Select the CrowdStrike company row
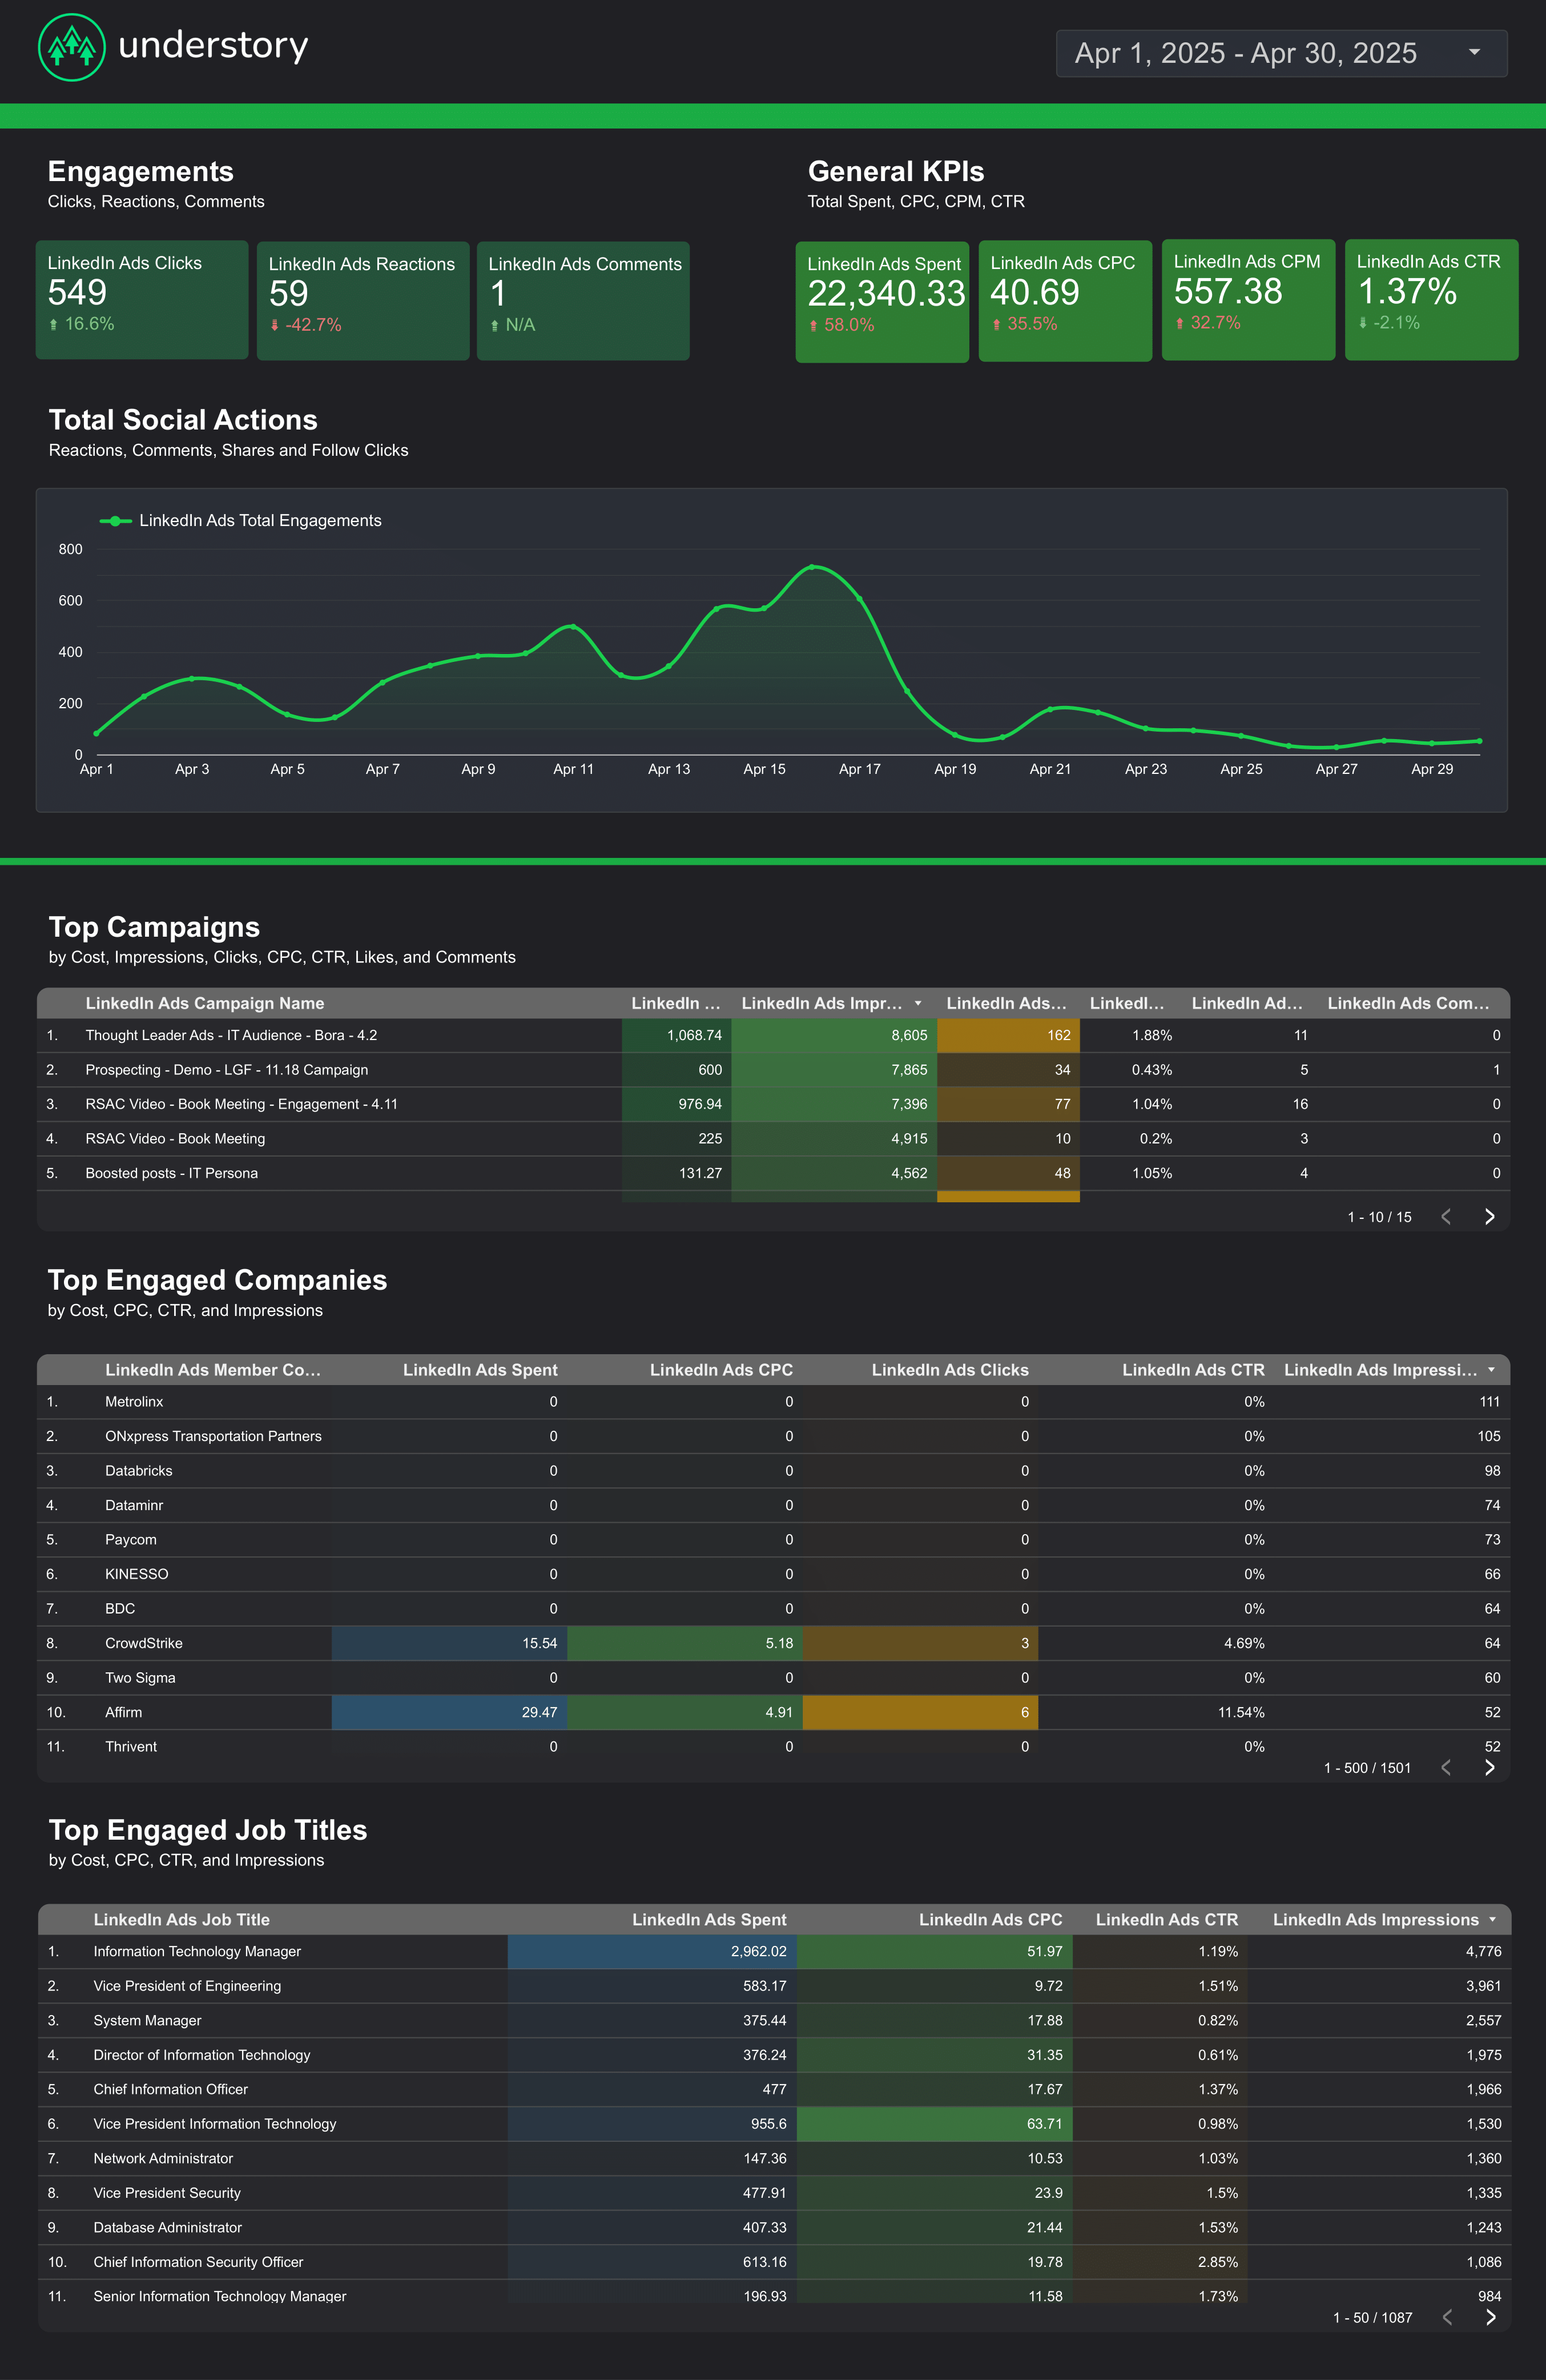 [x=144, y=1643]
